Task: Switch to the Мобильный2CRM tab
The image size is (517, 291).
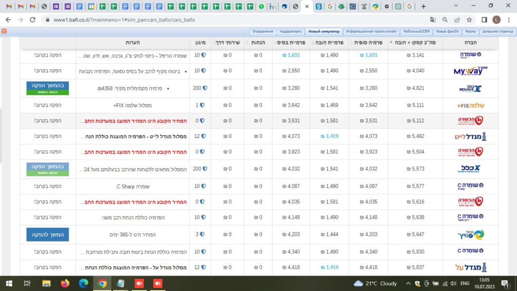Action: (417, 31)
